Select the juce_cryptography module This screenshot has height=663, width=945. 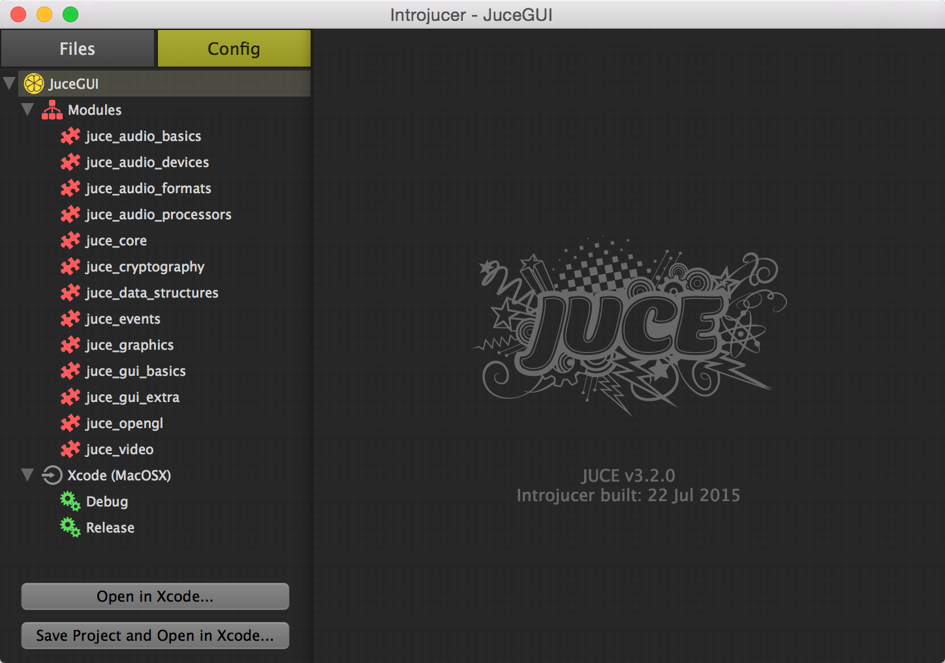pyautogui.click(x=144, y=266)
